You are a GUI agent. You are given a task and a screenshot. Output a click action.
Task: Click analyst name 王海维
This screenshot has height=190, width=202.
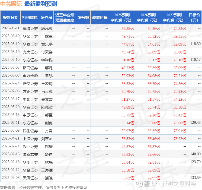tap(47, 170)
